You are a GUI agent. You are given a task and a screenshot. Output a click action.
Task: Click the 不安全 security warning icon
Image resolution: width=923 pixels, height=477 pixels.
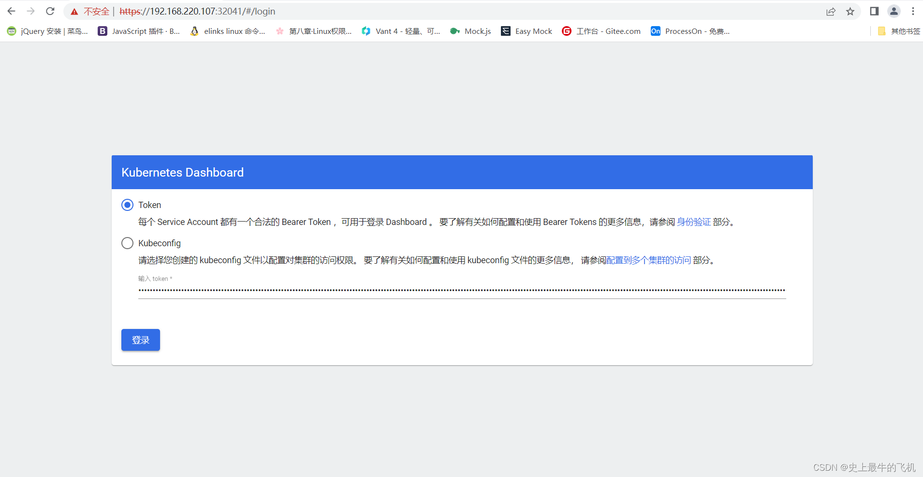point(75,11)
